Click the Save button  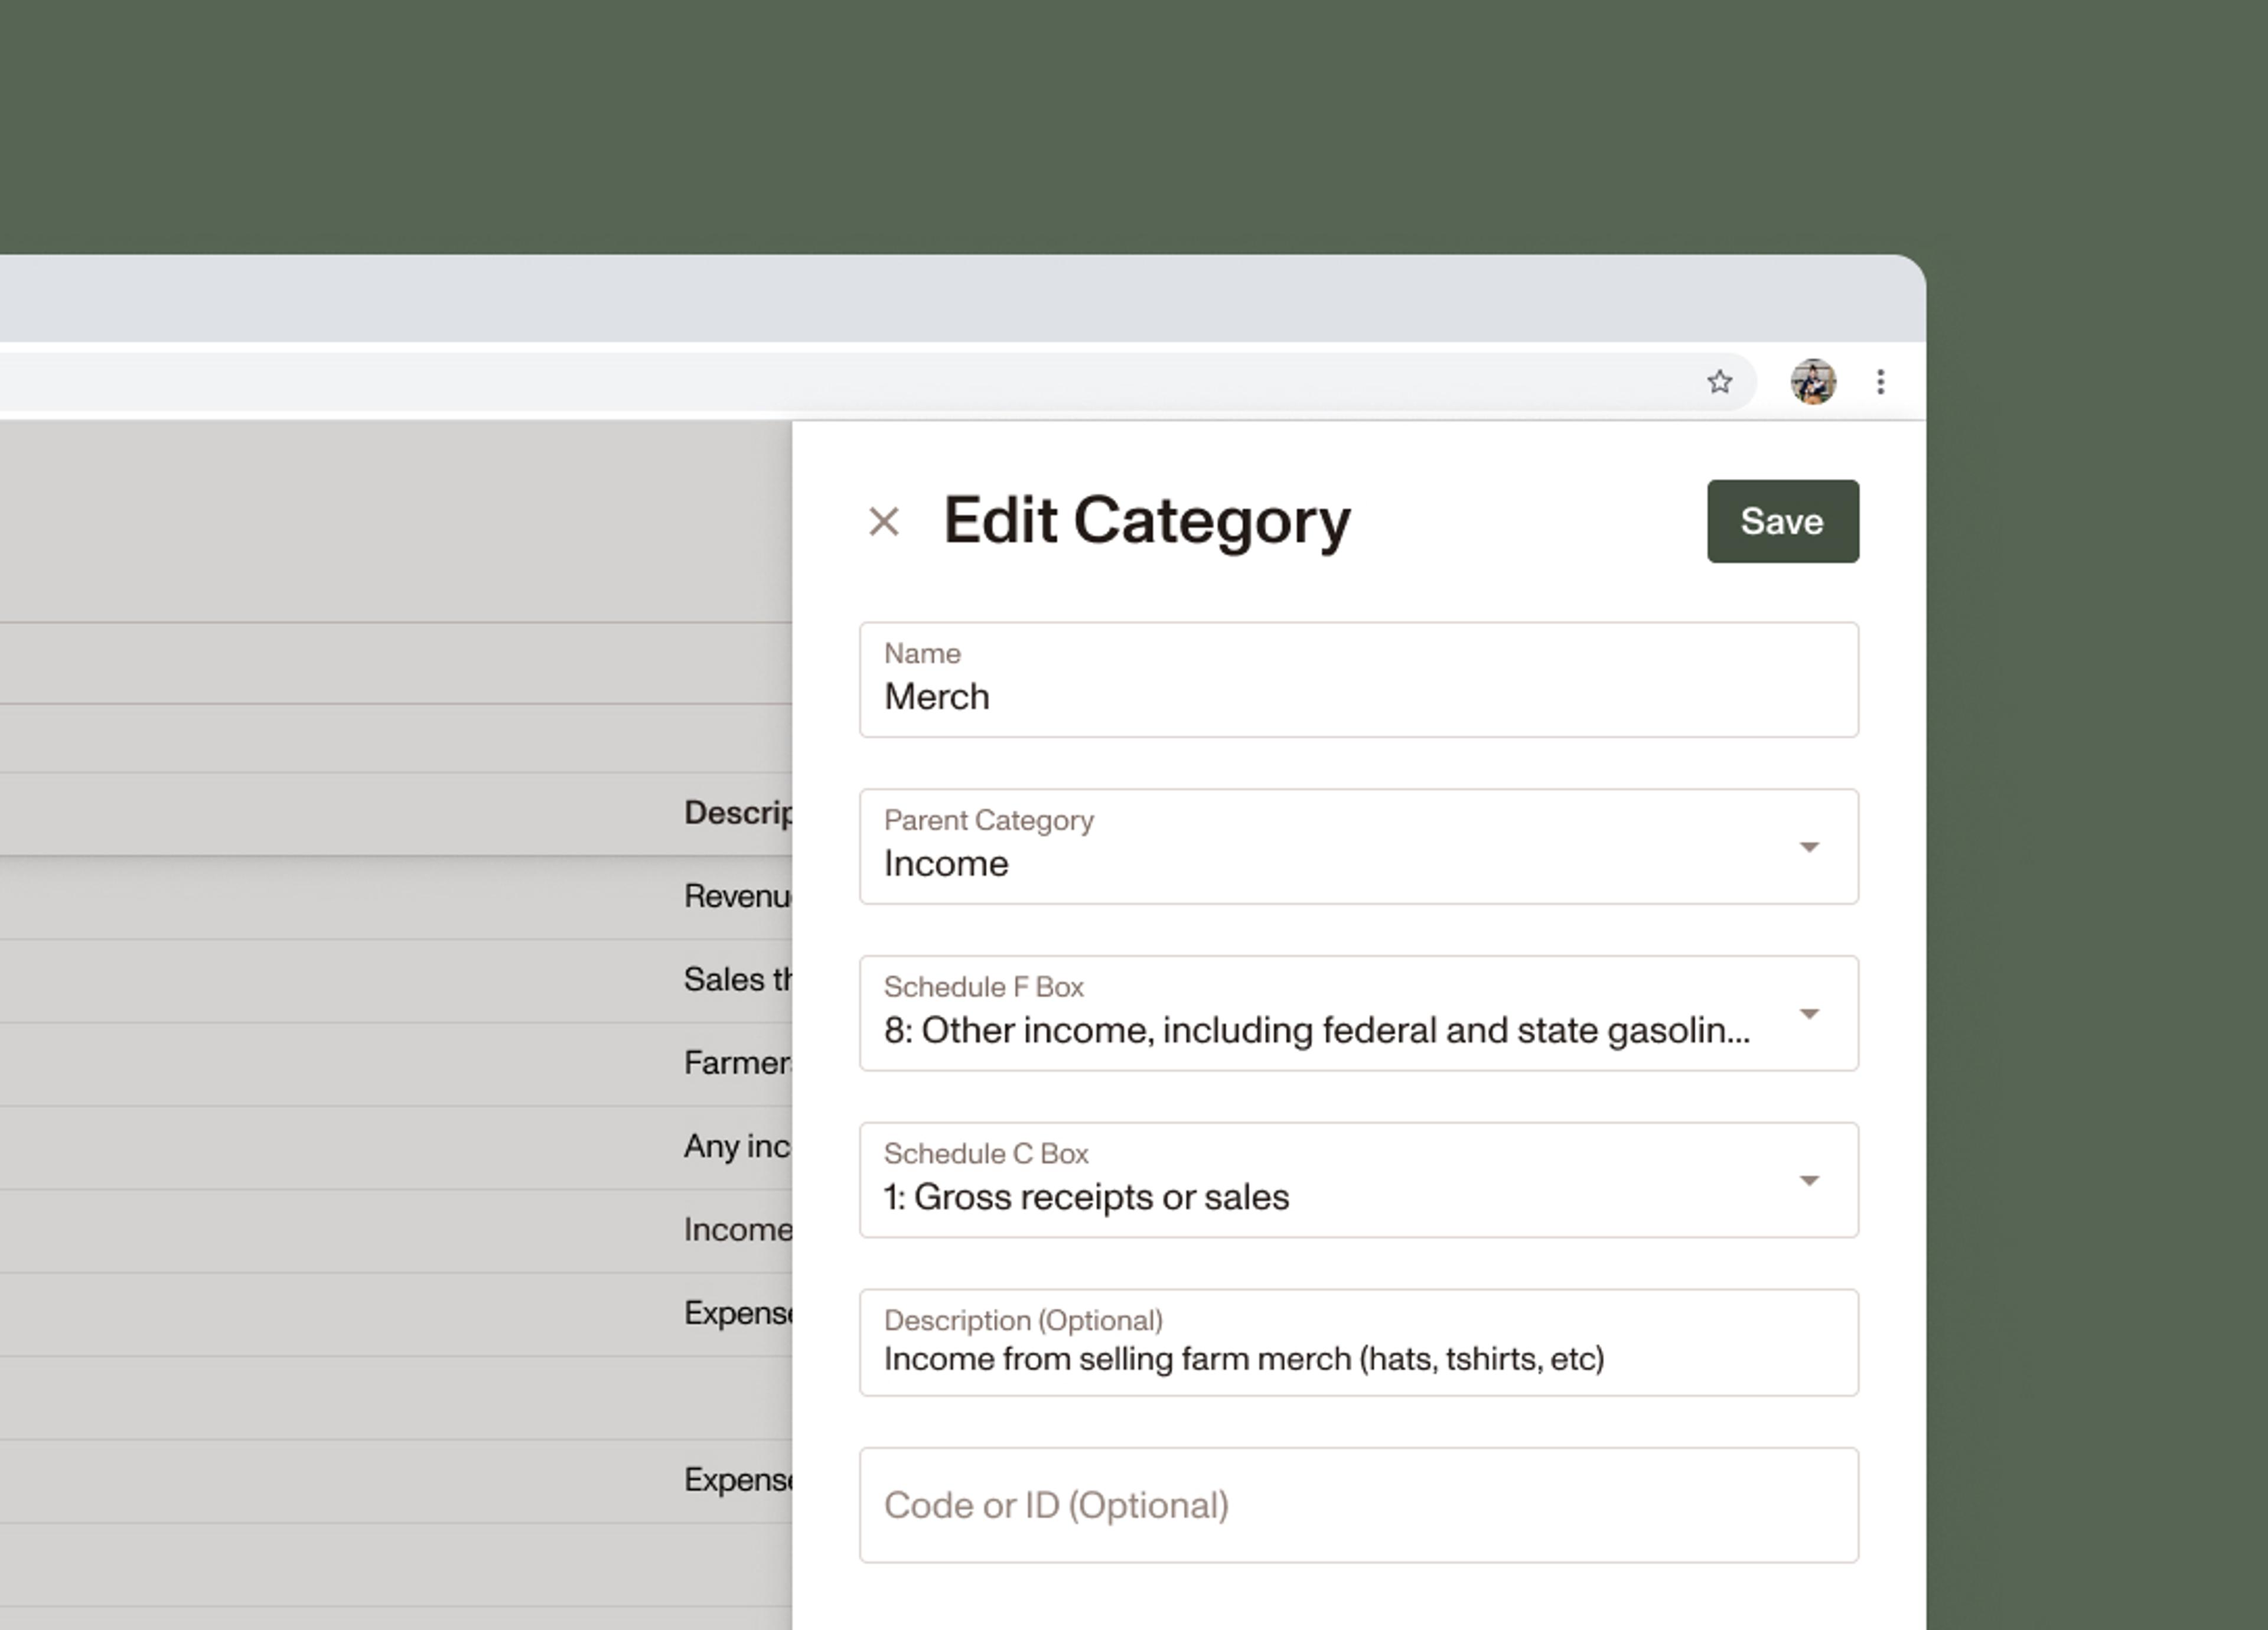point(1782,521)
